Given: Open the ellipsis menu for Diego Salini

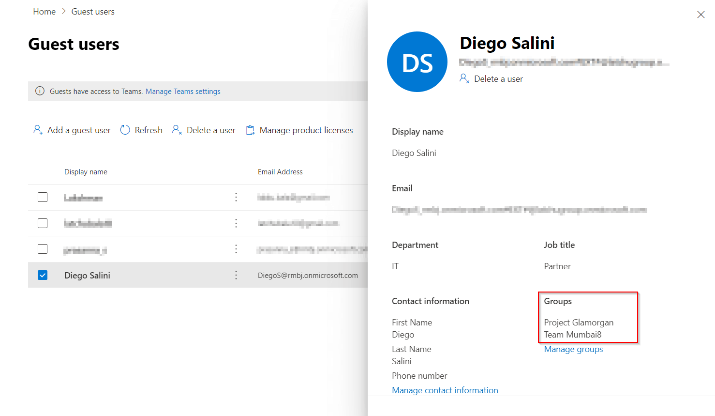Looking at the screenshot, I should [236, 275].
